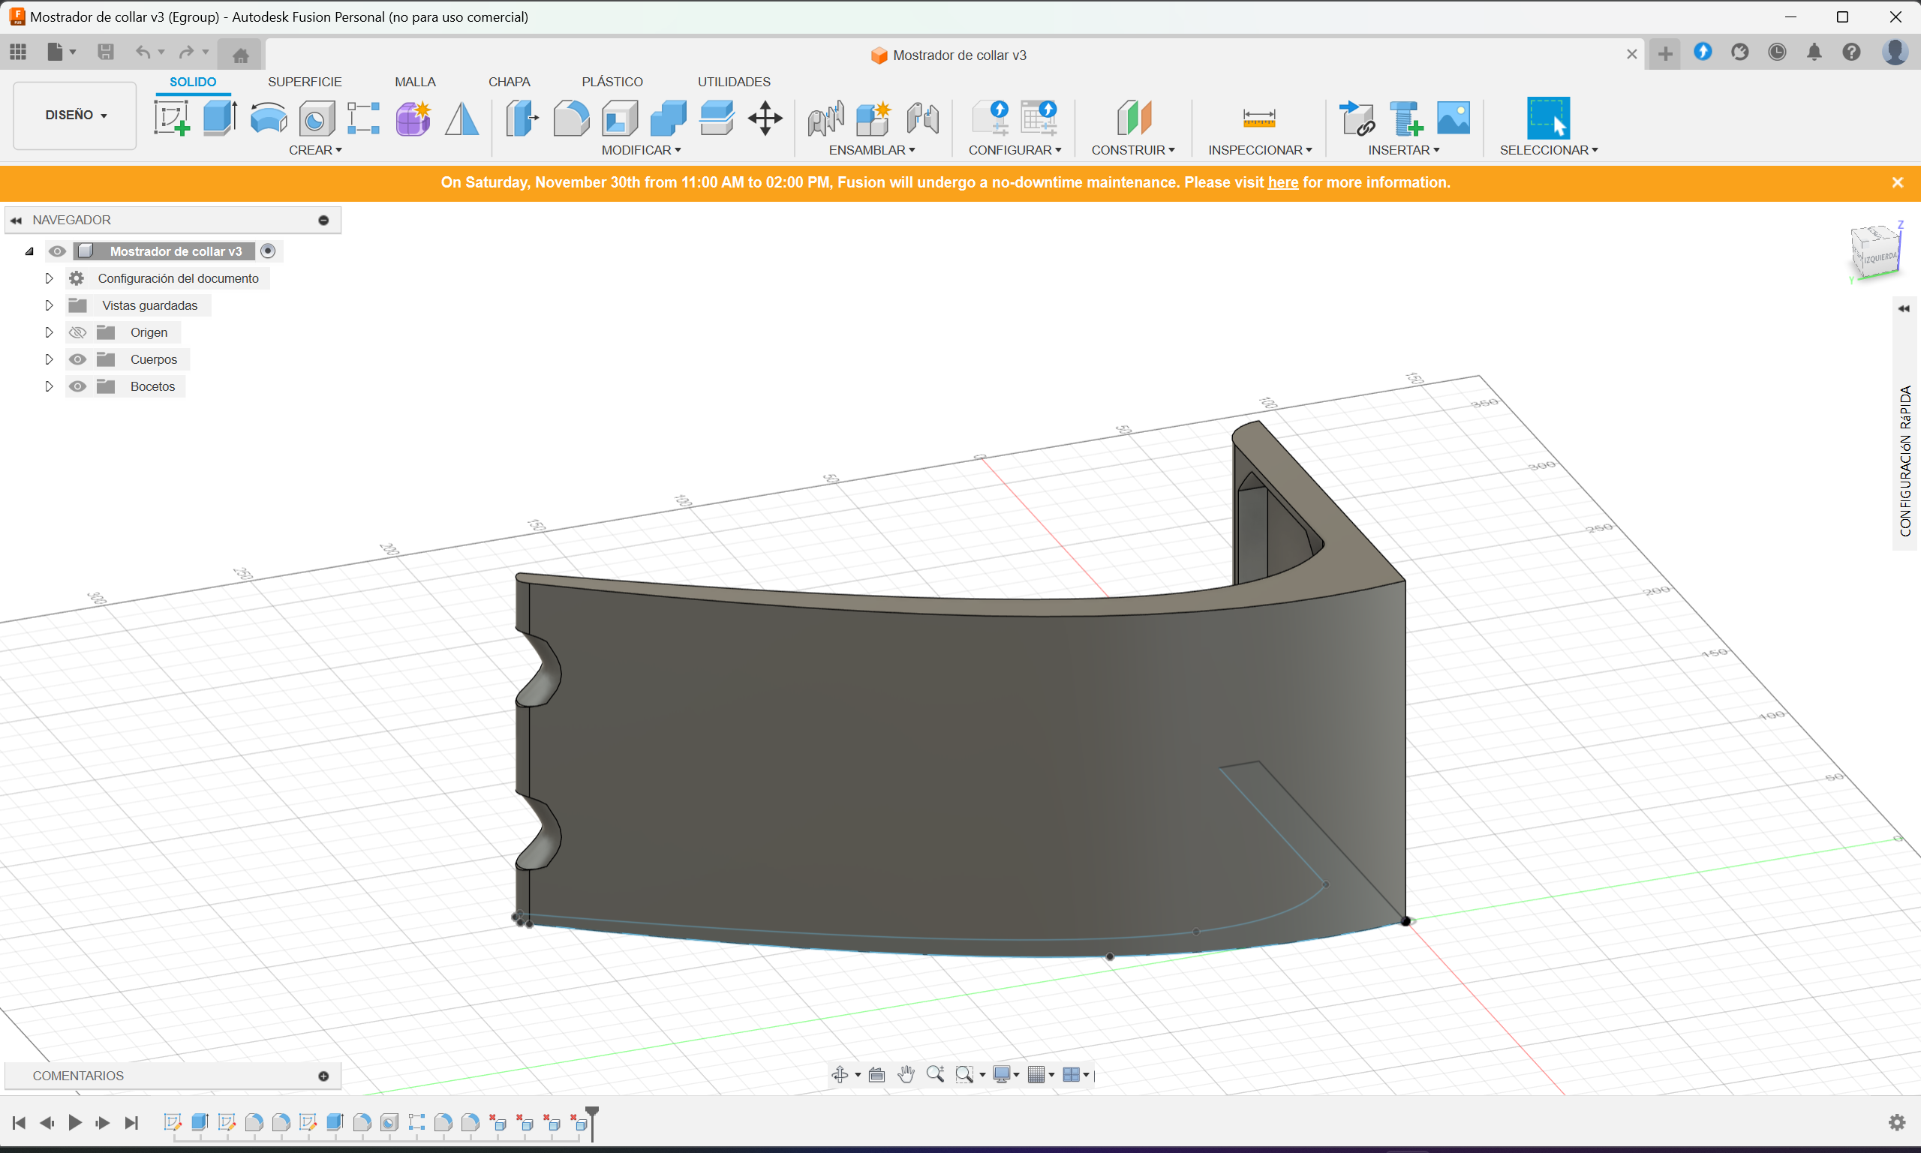The height and width of the screenshot is (1153, 1921).
Task: Click the ViewCube in the viewport corner
Action: click(1877, 253)
